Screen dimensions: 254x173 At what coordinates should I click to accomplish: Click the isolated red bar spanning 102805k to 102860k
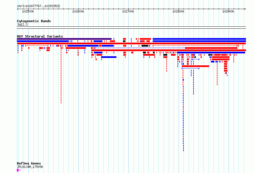pos(195,66)
